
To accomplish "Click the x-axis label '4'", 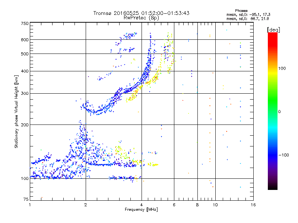I will tap(142, 205).
